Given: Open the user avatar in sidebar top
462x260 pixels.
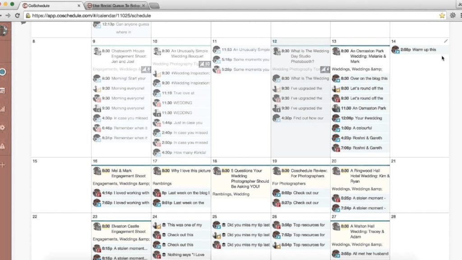Looking at the screenshot, I should (4, 30).
